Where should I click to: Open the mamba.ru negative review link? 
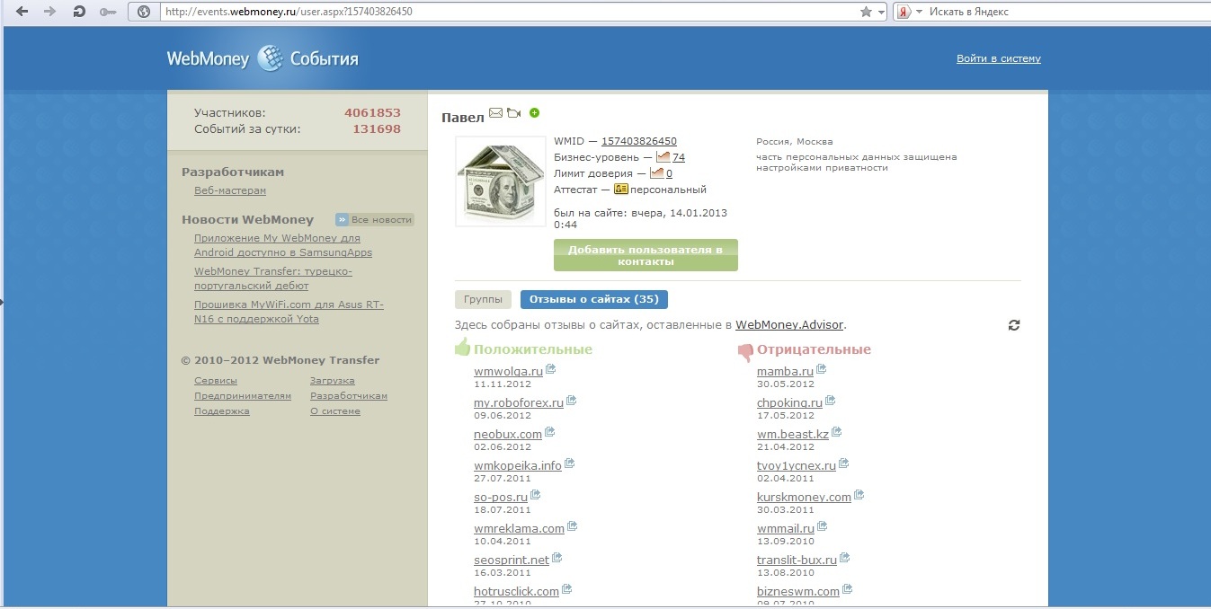[x=785, y=372]
